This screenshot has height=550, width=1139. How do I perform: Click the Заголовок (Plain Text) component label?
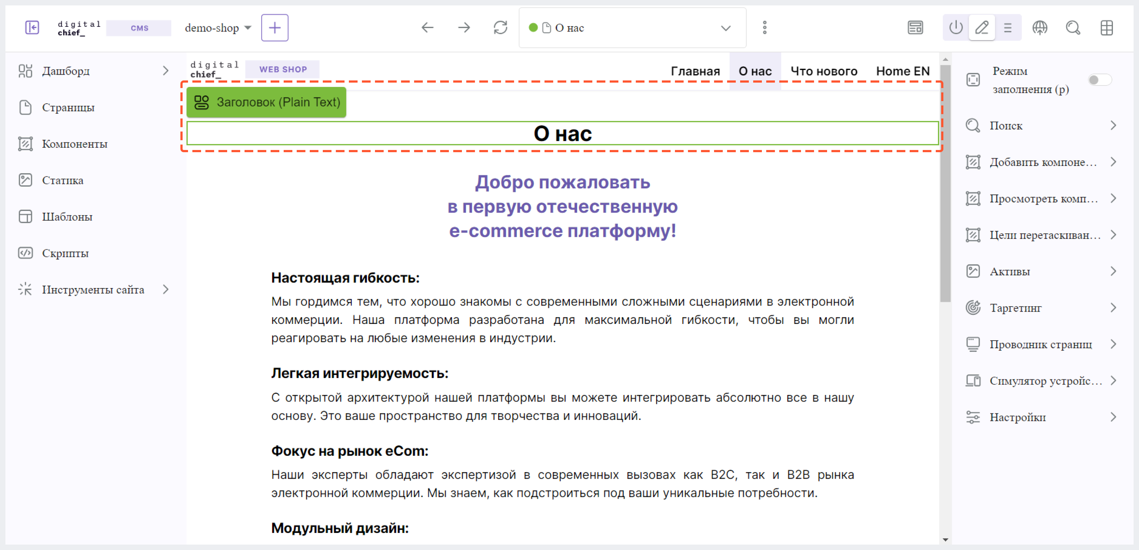coord(266,102)
